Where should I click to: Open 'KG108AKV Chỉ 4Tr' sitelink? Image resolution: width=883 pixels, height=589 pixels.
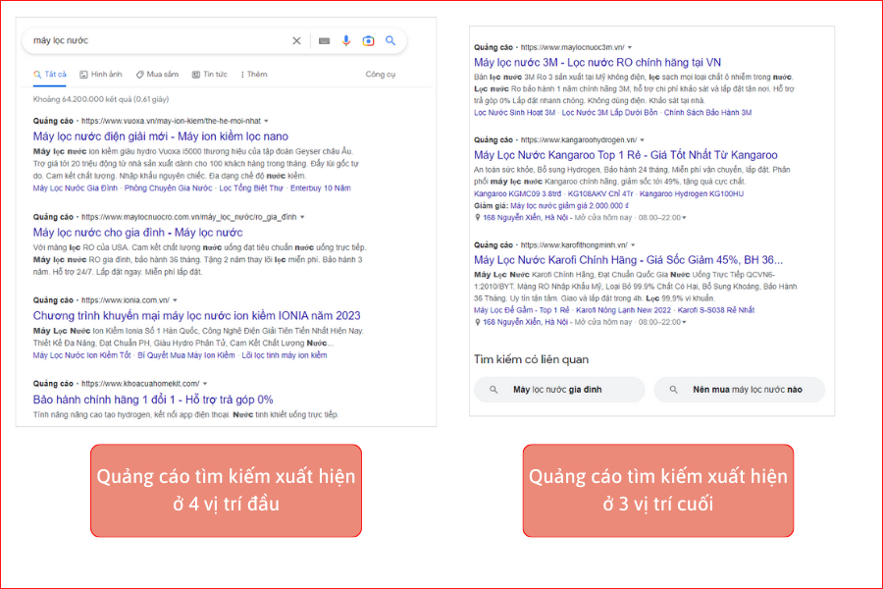point(600,194)
